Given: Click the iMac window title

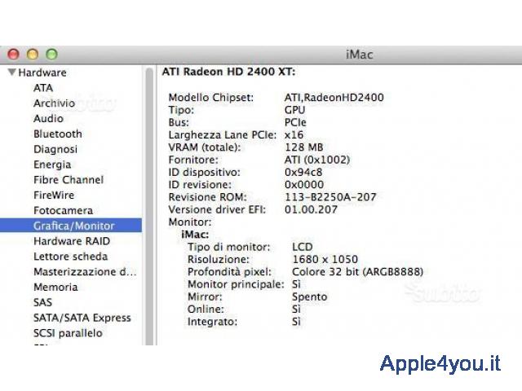Looking at the screenshot, I should point(359,55).
